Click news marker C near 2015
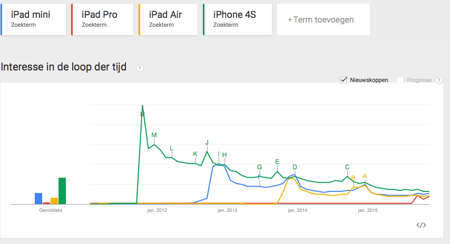Screen dimensions: 450x244 [347, 167]
